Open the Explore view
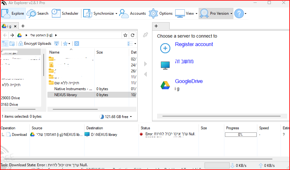 (x=13, y=13)
